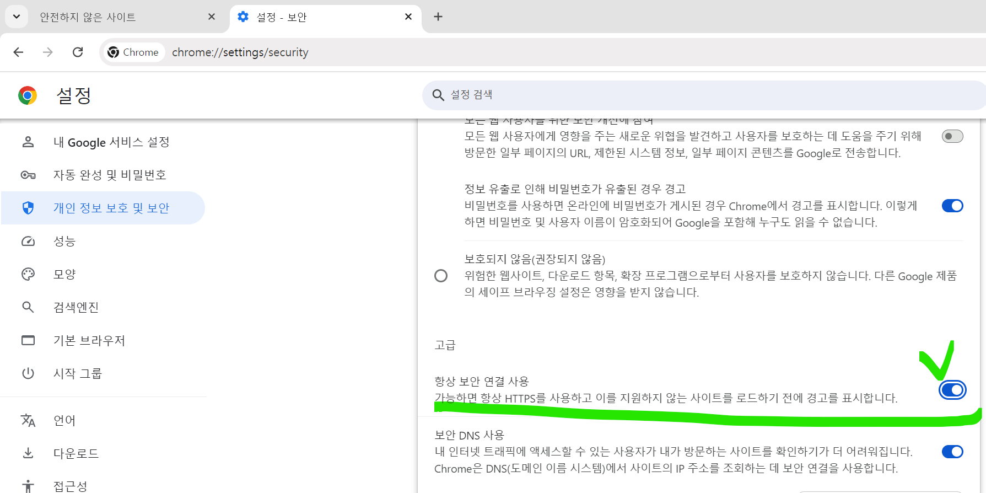Image resolution: width=986 pixels, height=493 pixels.
Task: Toggle sending URLs and page content to Google
Action: click(x=952, y=136)
